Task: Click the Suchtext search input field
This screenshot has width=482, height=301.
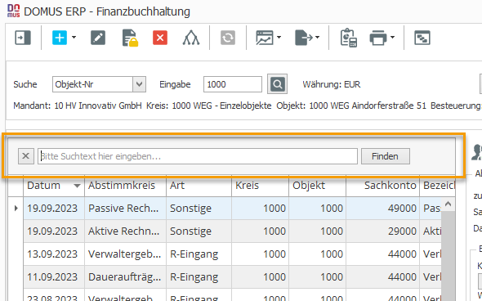Action: tap(198, 156)
